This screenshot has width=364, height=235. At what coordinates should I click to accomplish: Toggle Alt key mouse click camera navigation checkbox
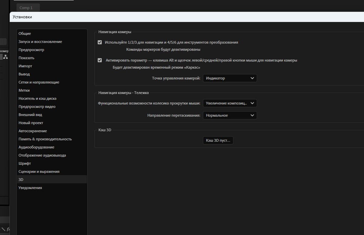click(100, 60)
